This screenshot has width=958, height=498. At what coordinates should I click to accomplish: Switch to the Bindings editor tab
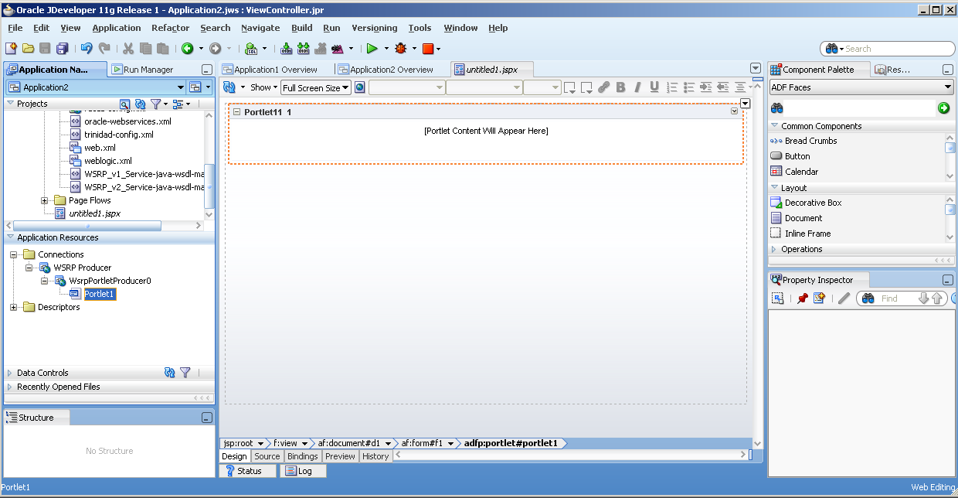click(x=303, y=456)
